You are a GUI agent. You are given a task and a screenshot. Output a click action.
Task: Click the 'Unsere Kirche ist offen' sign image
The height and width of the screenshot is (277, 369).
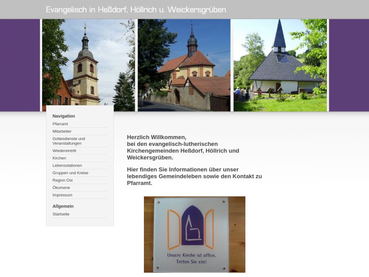[x=194, y=234]
